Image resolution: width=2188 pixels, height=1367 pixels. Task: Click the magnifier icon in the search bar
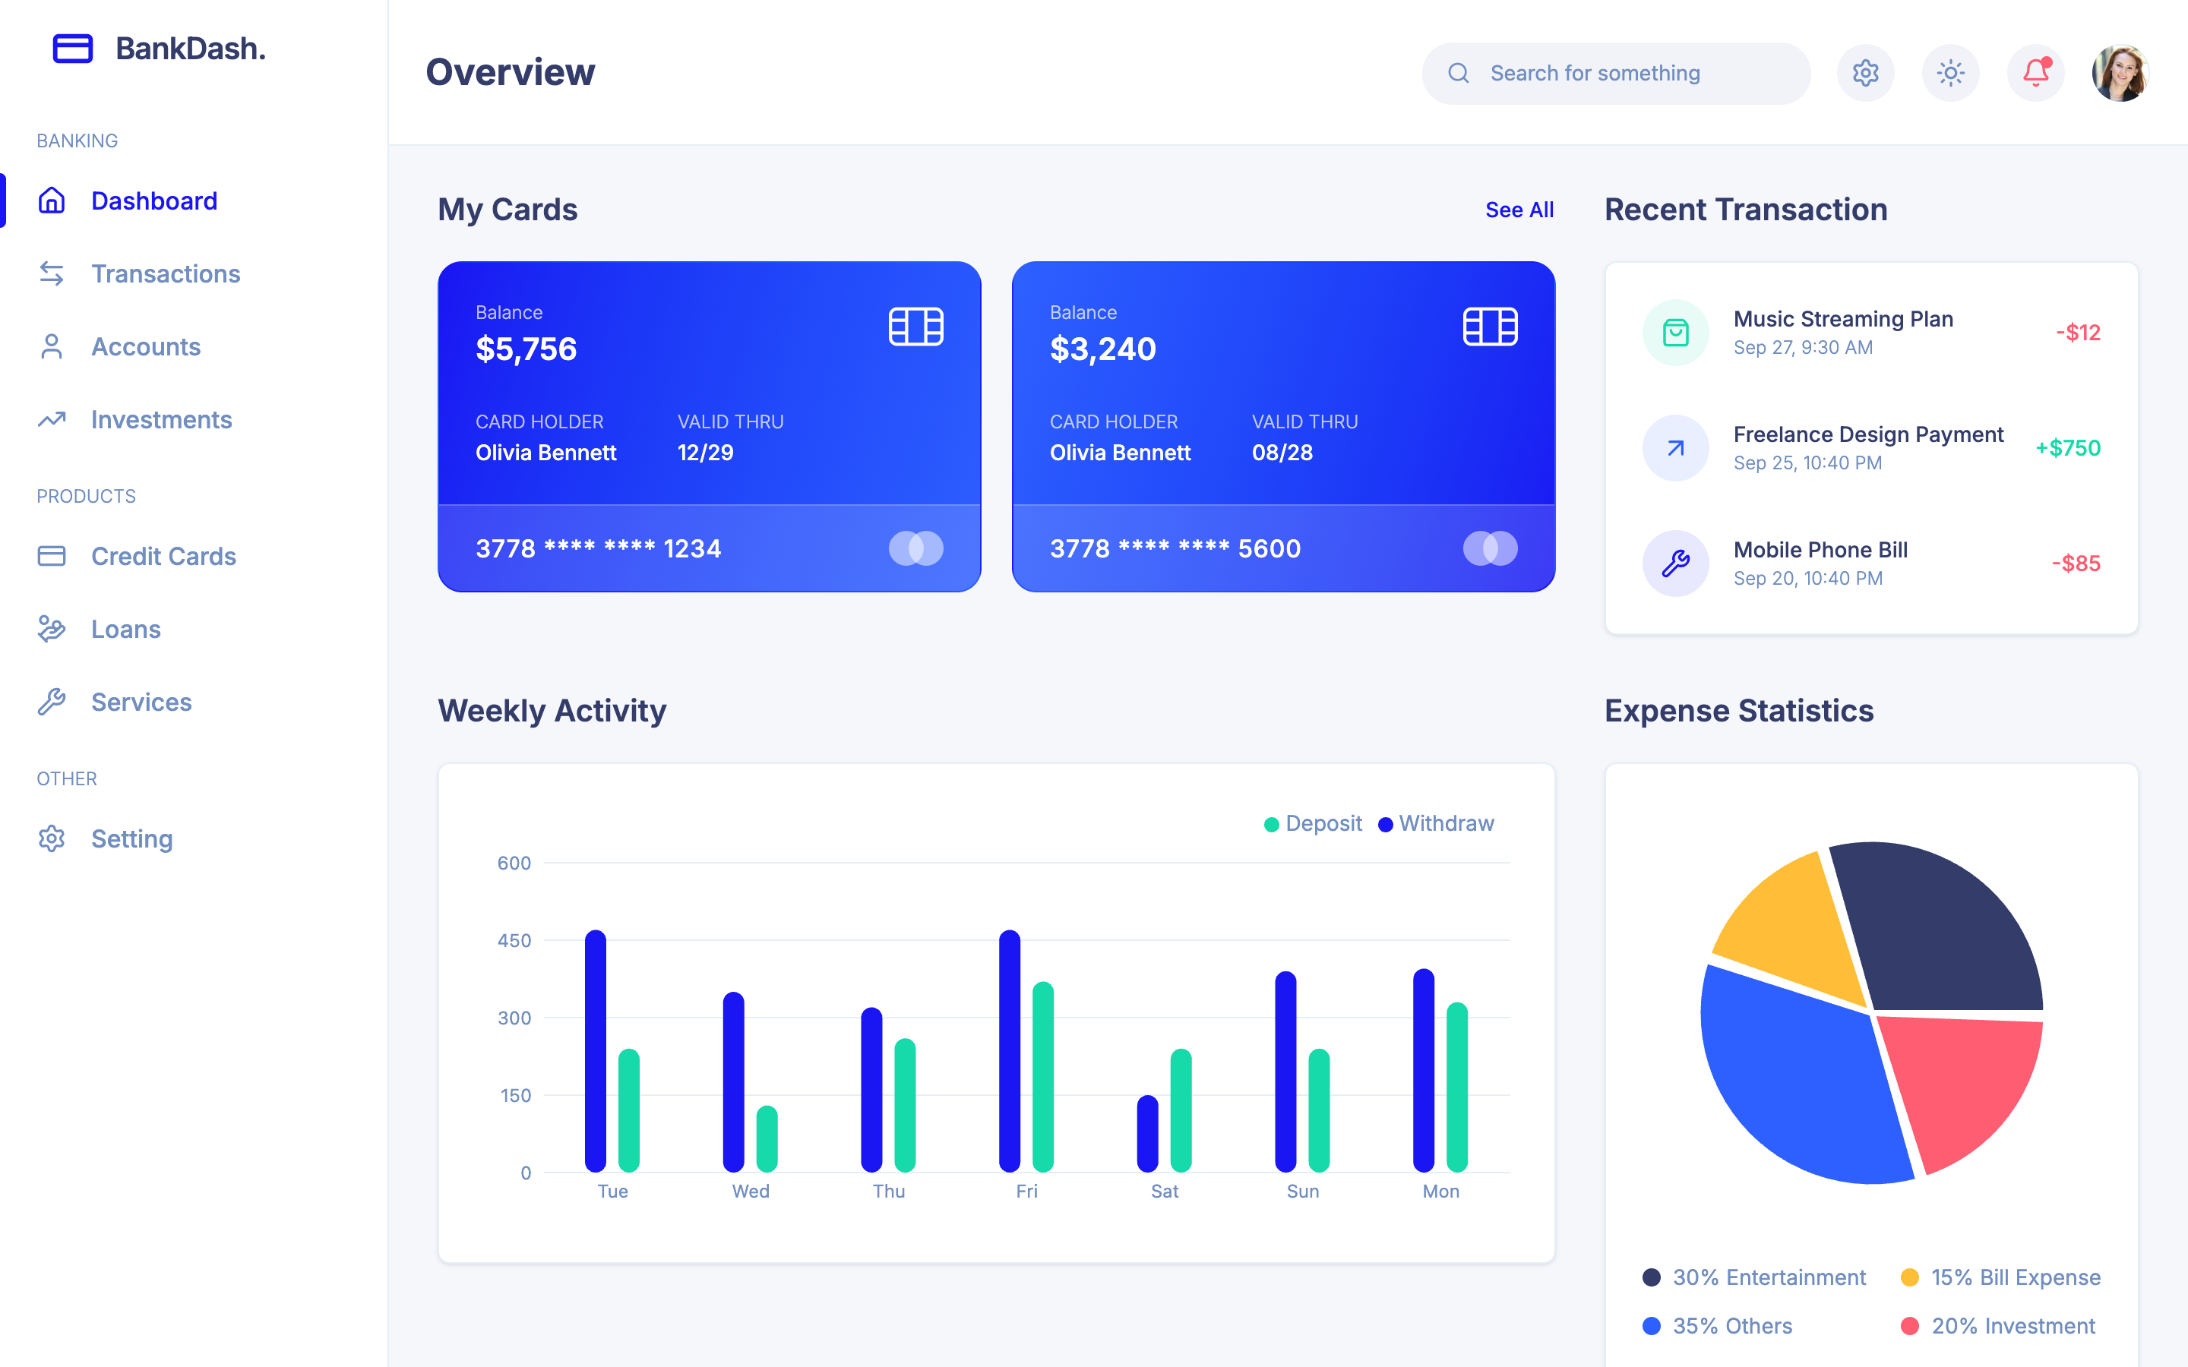pos(1459,73)
